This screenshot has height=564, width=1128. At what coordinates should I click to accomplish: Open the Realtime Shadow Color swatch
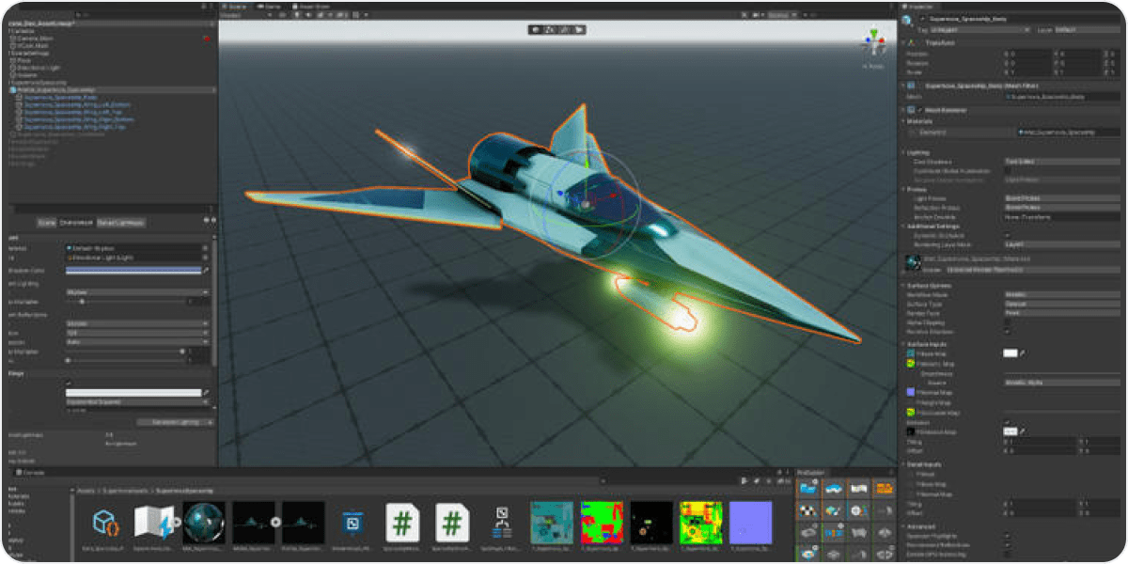pos(133,270)
